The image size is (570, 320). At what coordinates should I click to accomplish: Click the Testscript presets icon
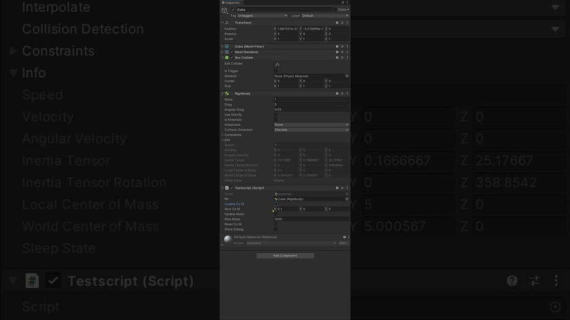pyautogui.click(x=342, y=188)
